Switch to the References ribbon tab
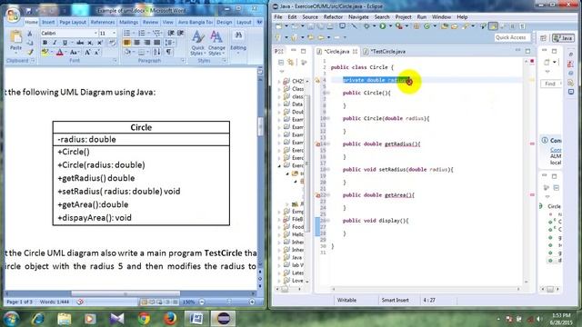The image size is (582, 327). coord(103,22)
